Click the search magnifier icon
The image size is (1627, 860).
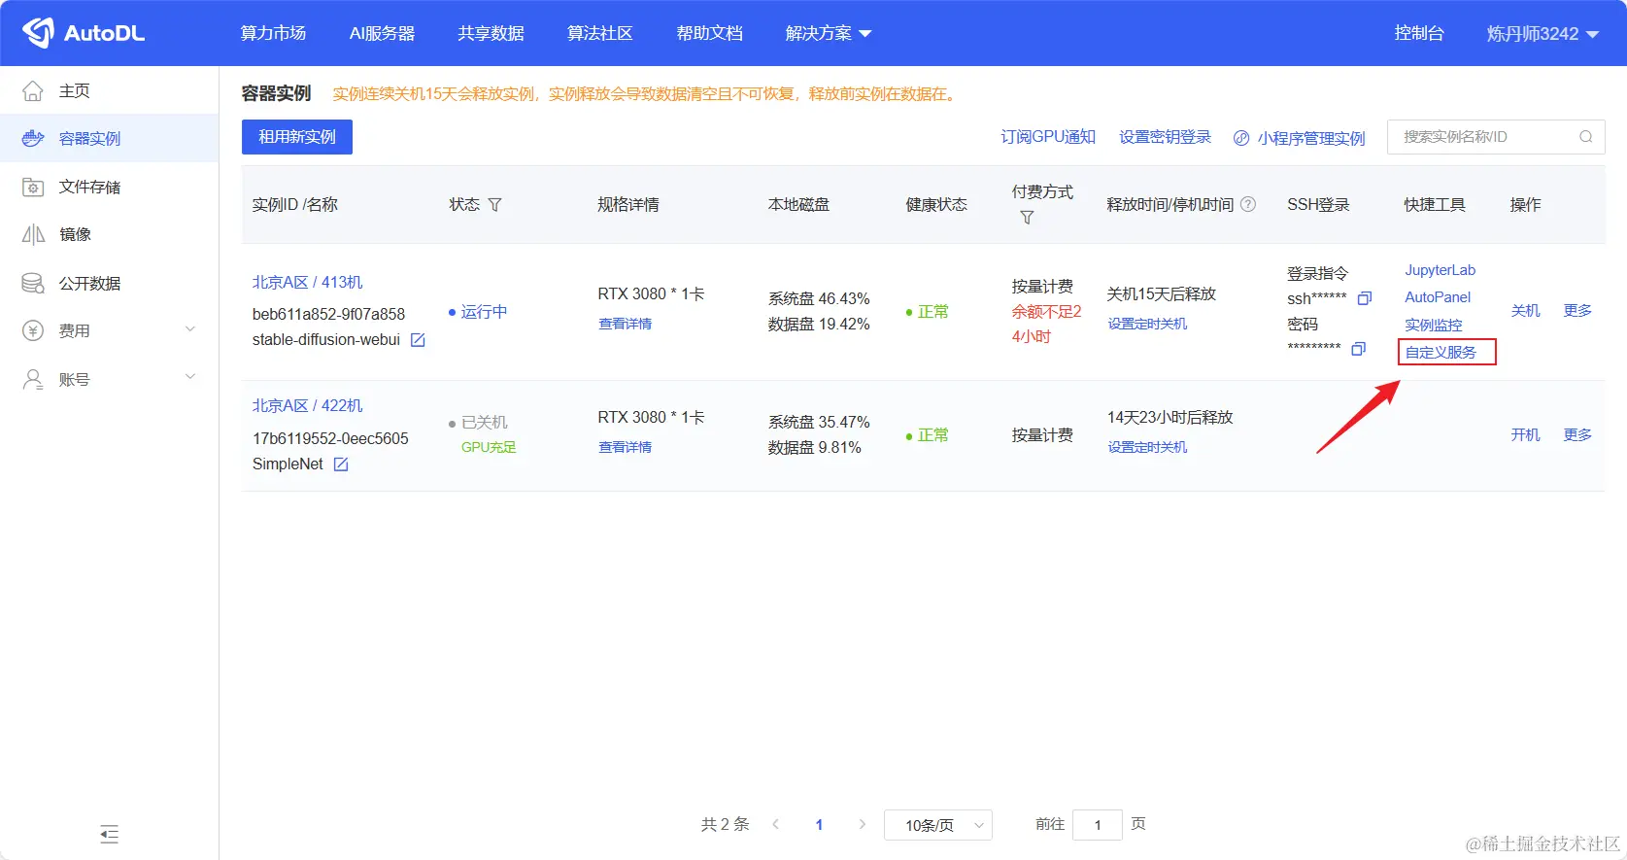1585,137
